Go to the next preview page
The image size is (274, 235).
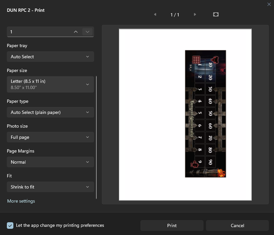point(195,14)
